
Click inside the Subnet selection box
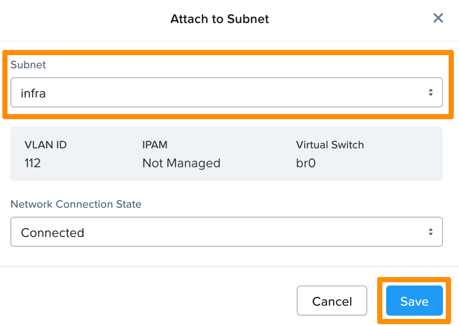click(188, 92)
